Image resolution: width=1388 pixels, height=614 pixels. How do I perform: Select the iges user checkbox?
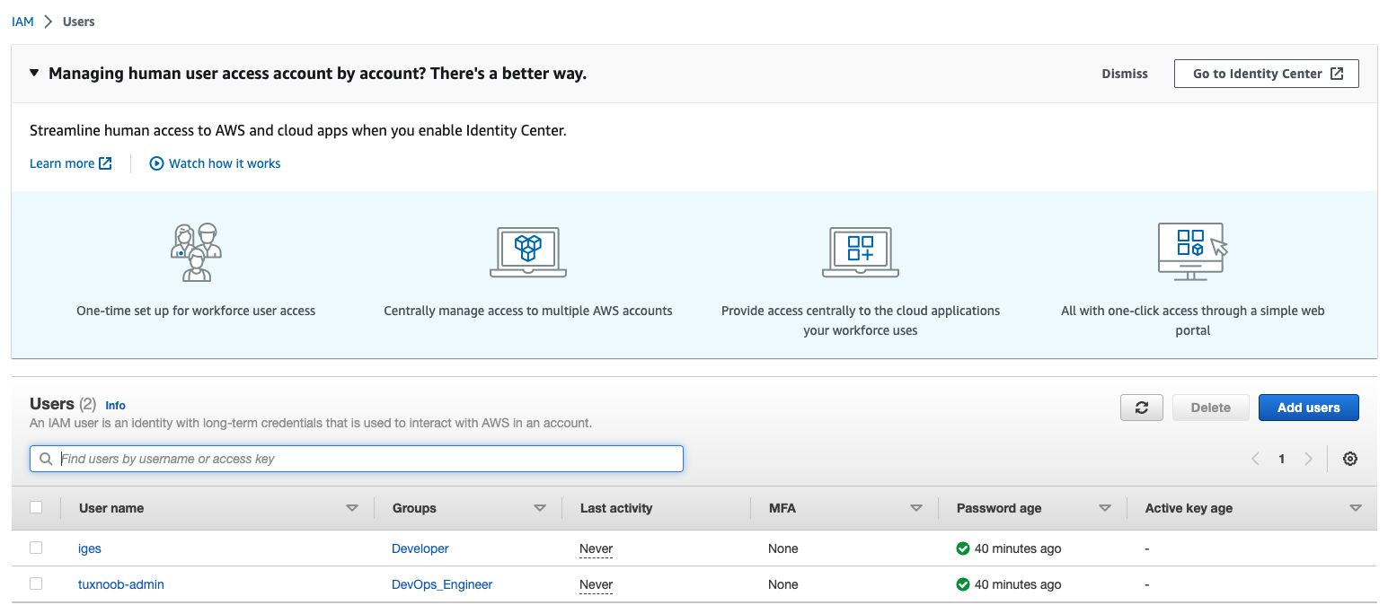[36, 548]
